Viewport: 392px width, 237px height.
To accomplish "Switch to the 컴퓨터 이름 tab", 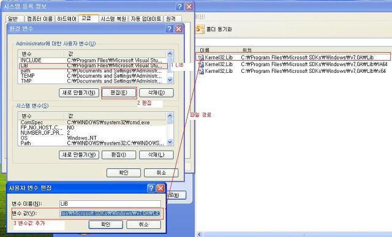I will (39, 19).
